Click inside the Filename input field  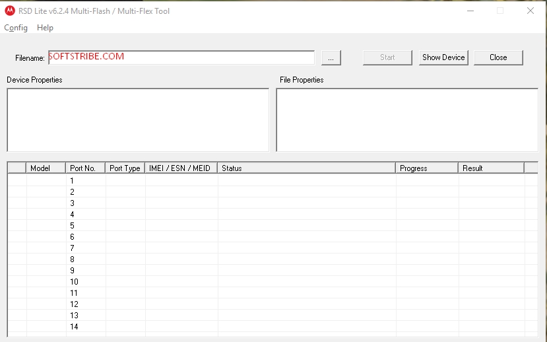click(181, 57)
